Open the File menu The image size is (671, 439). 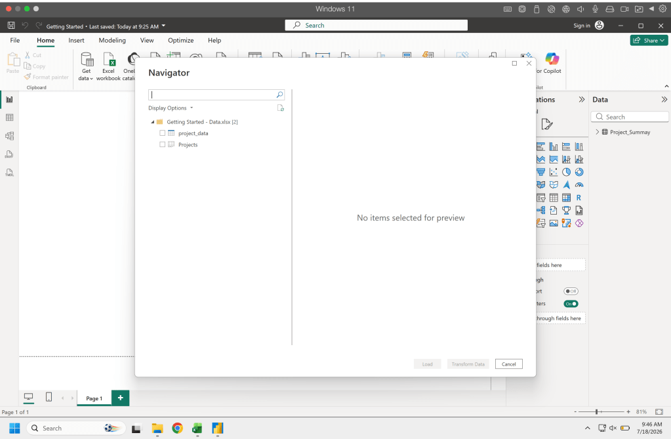click(15, 40)
